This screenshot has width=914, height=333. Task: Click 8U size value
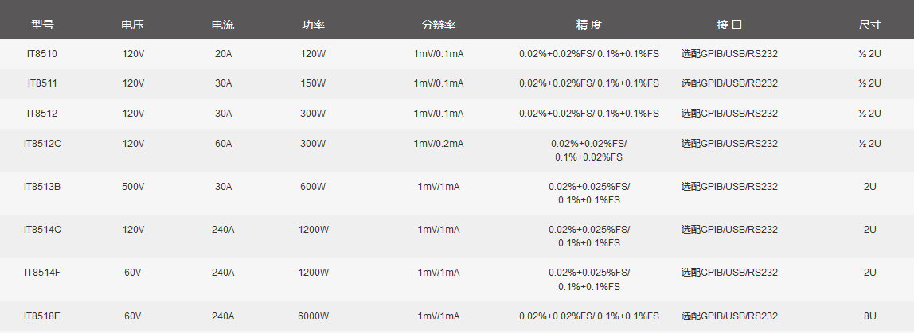(x=869, y=316)
